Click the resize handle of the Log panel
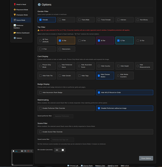The height and width of the screenshot is (167, 162). pos(12,165)
